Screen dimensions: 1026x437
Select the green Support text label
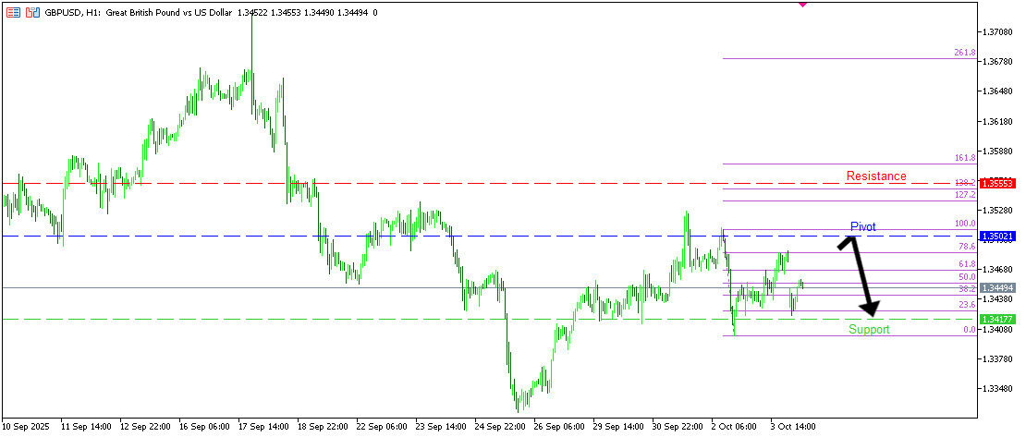coord(869,329)
